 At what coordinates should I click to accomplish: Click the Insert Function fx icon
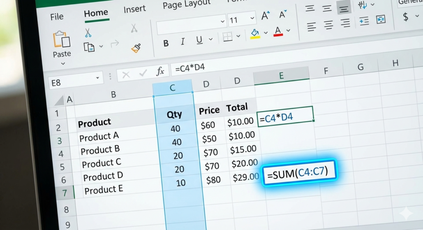pos(160,72)
